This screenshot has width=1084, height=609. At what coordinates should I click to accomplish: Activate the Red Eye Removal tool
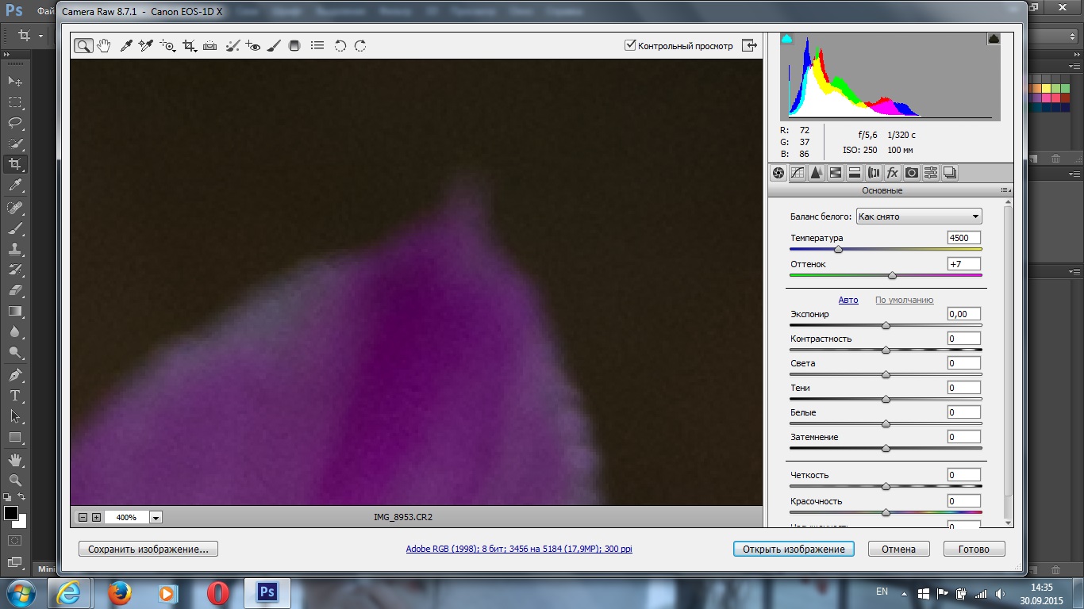point(253,46)
